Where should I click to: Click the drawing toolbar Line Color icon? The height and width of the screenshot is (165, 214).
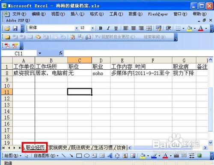click(x=154, y=156)
